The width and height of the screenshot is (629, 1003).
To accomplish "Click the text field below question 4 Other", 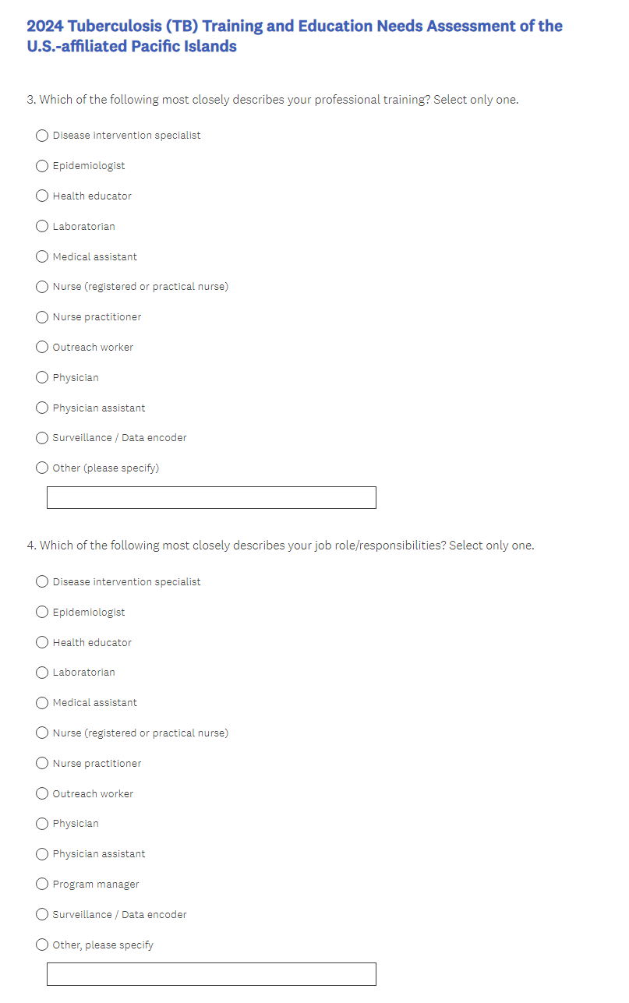I will click(x=211, y=974).
